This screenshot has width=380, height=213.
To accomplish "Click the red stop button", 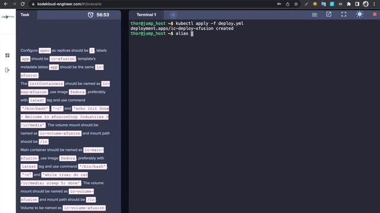I will (x=375, y=14).
